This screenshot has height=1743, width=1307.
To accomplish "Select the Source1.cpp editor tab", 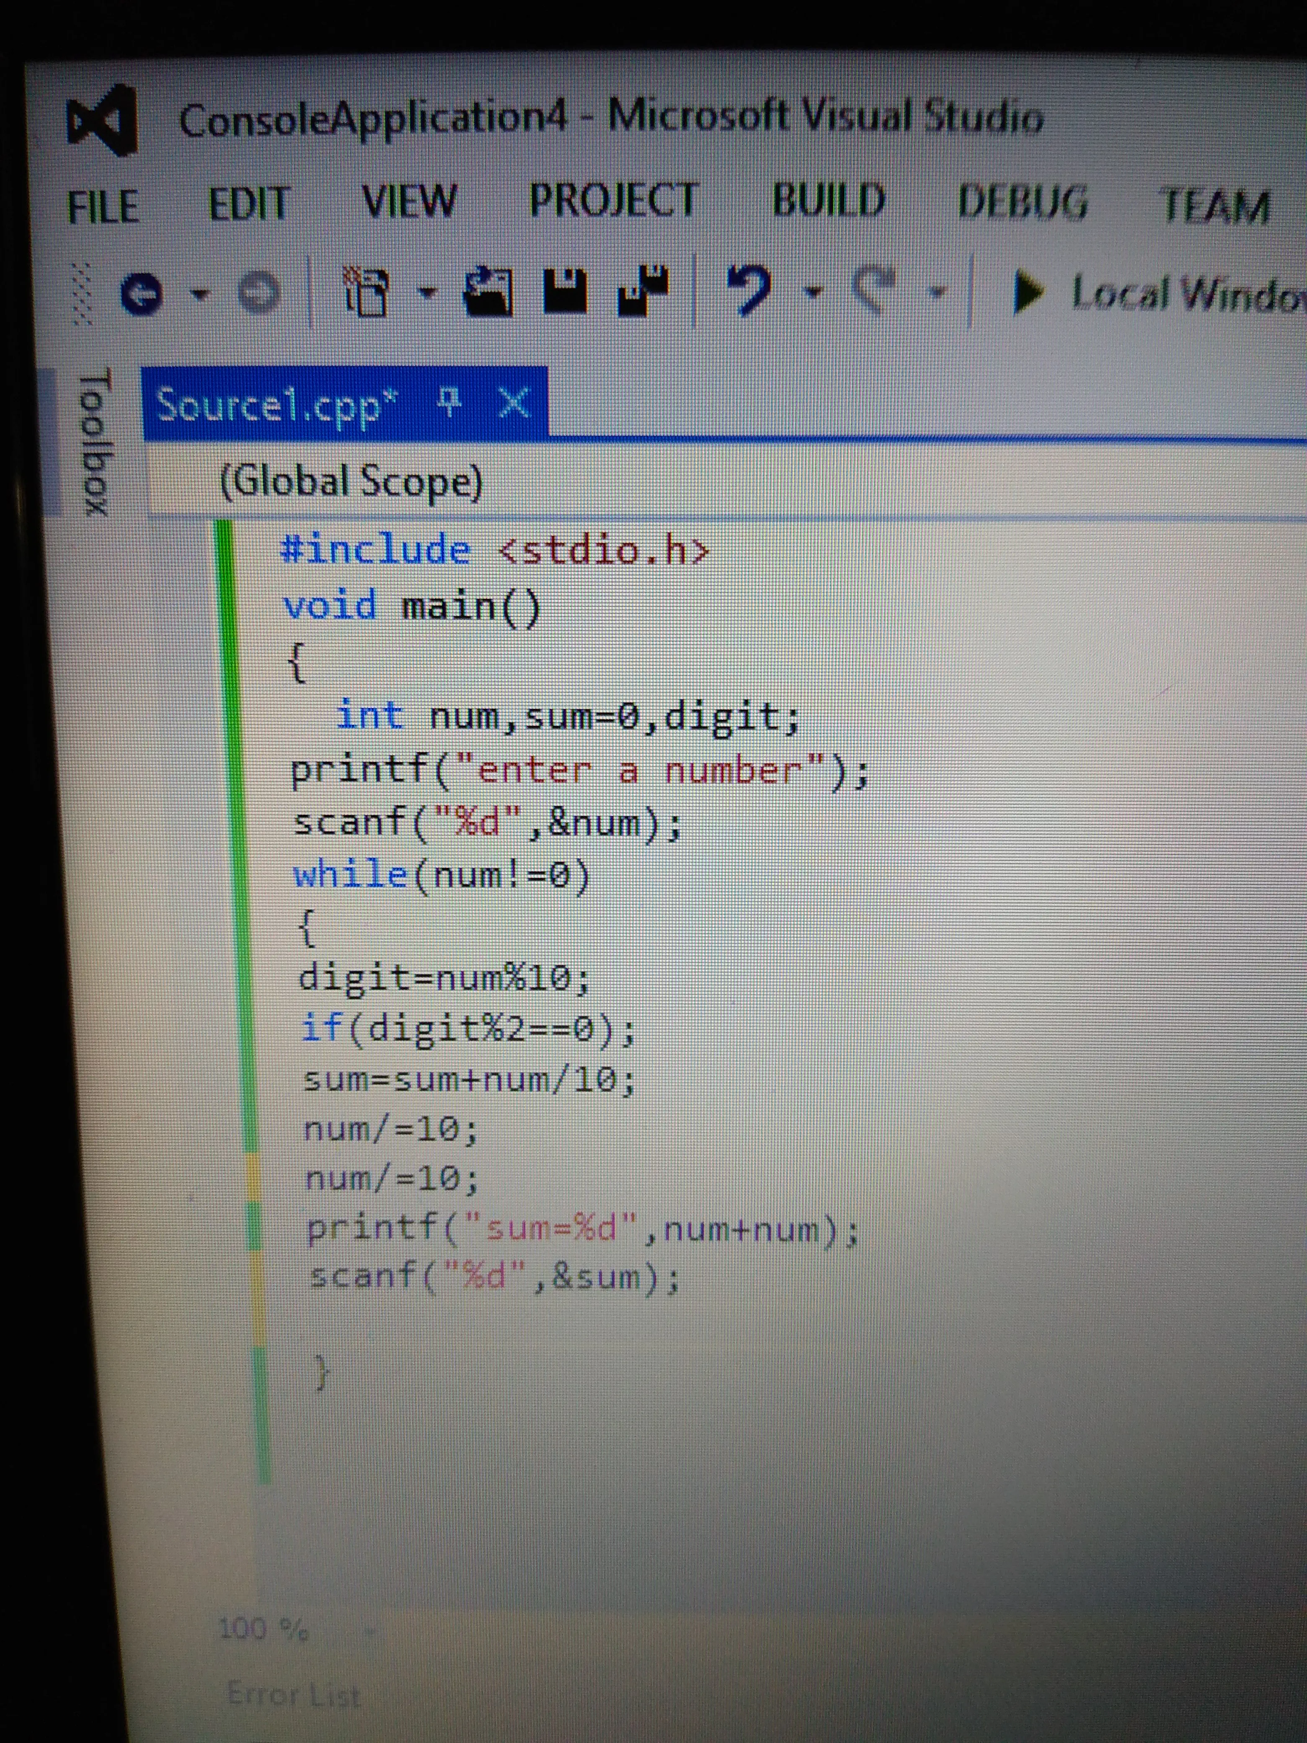I will tap(276, 406).
